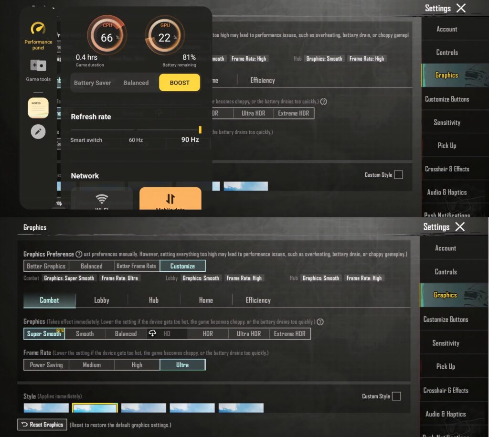This screenshot has width=489, height=437.
Task: Set frame rate to Power Saving
Action: (46, 365)
